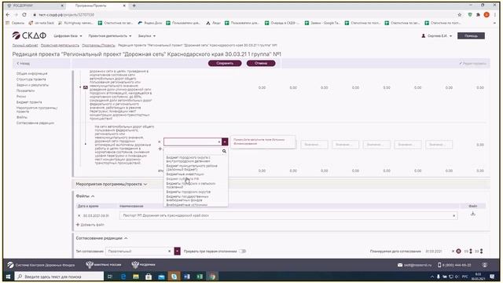Screen dimensions: 503x283
Task: Click the search magnifier in dropdown list
Action: (224, 151)
